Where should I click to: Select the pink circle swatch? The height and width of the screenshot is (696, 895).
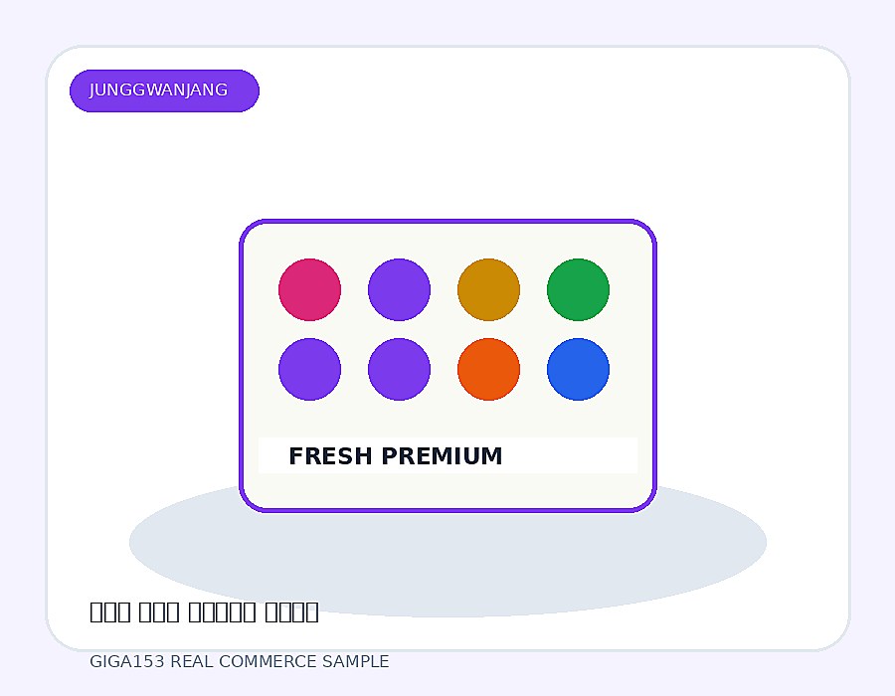click(310, 289)
